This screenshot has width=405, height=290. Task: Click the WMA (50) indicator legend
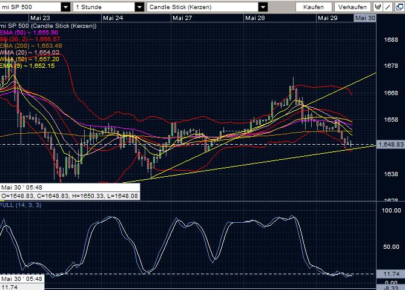30,59
